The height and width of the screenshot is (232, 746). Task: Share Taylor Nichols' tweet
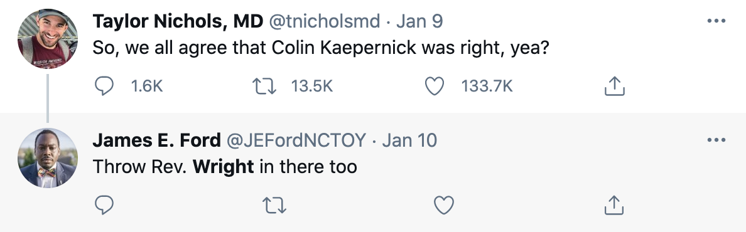tap(614, 86)
